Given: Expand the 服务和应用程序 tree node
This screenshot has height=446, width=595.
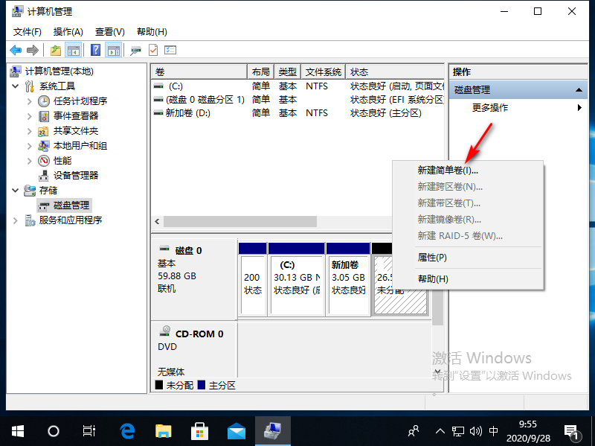Looking at the screenshot, I should pyautogui.click(x=13, y=220).
